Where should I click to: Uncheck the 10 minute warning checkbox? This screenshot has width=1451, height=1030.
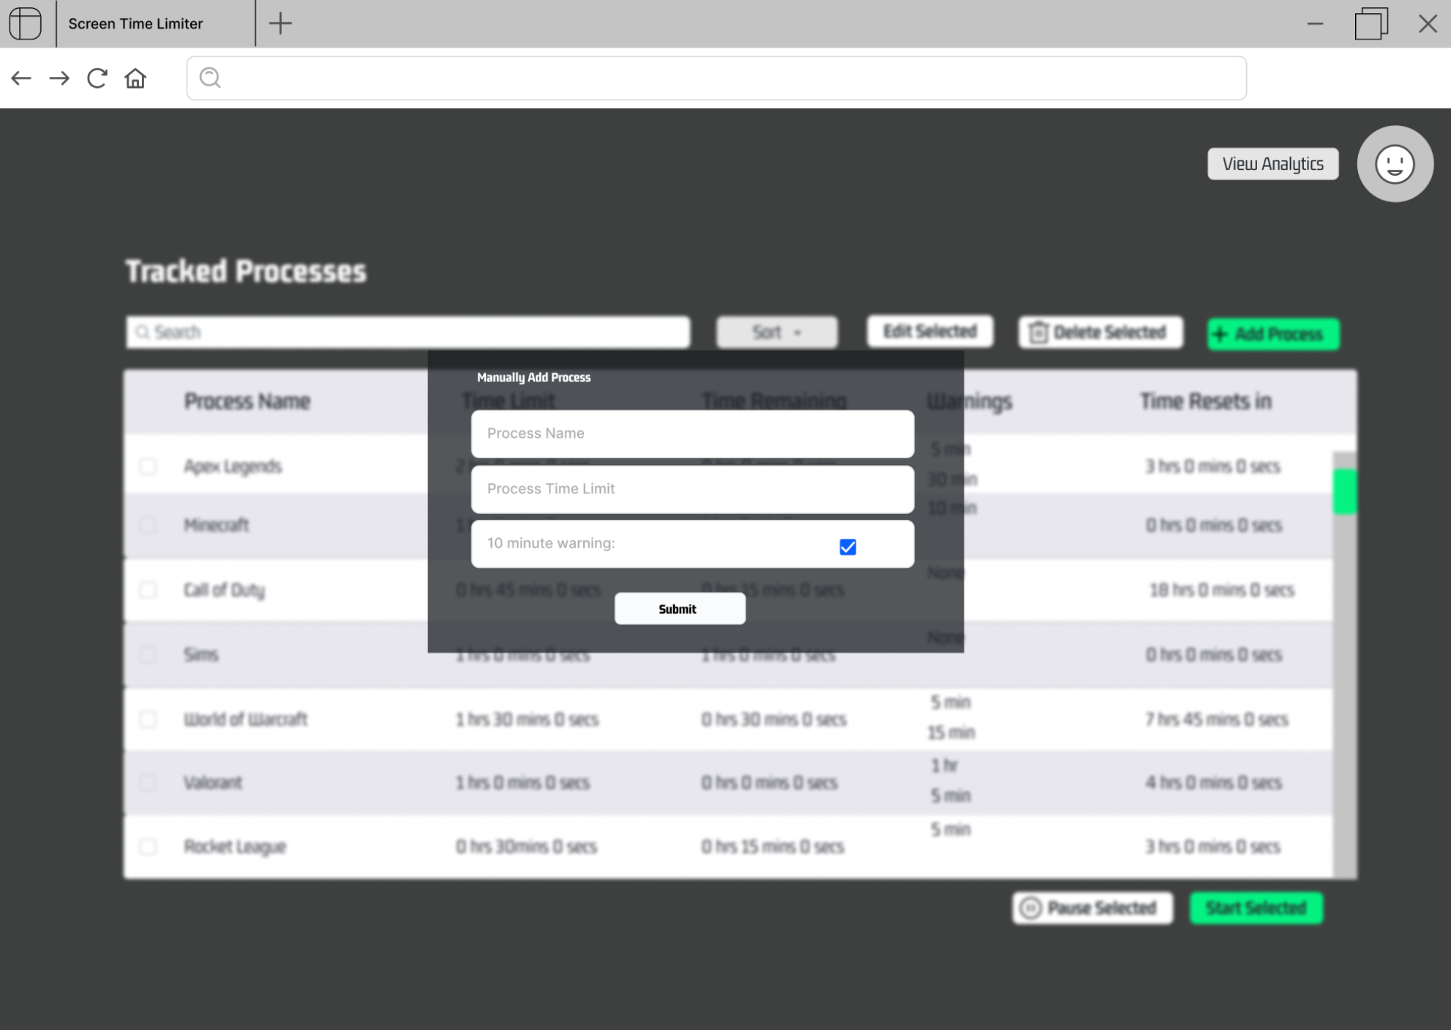click(x=847, y=547)
